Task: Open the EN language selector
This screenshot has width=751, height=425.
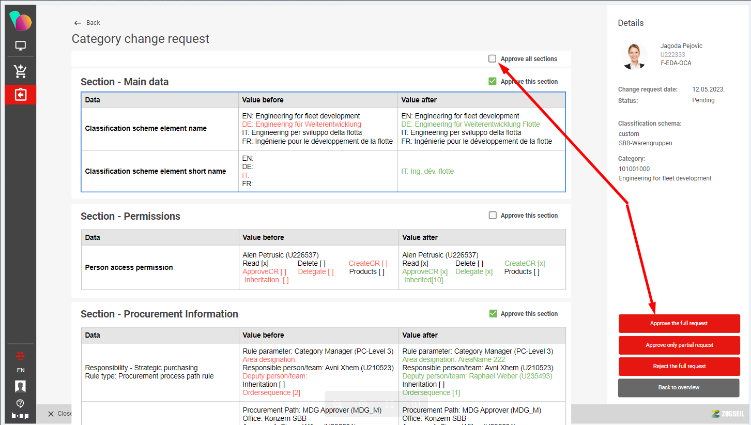Action: (x=21, y=370)
